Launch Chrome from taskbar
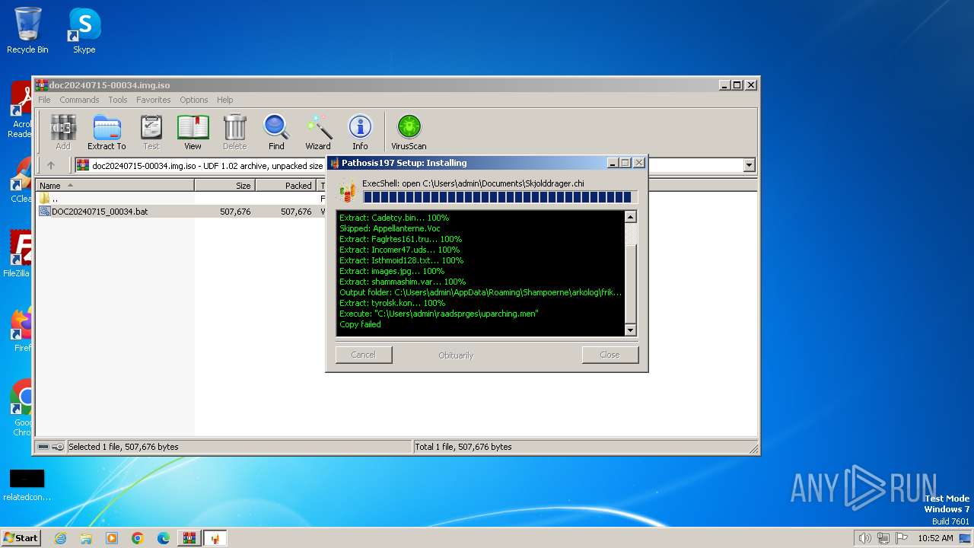The height and width of the screenshot is (548, 974). click(x=138, y=538)
